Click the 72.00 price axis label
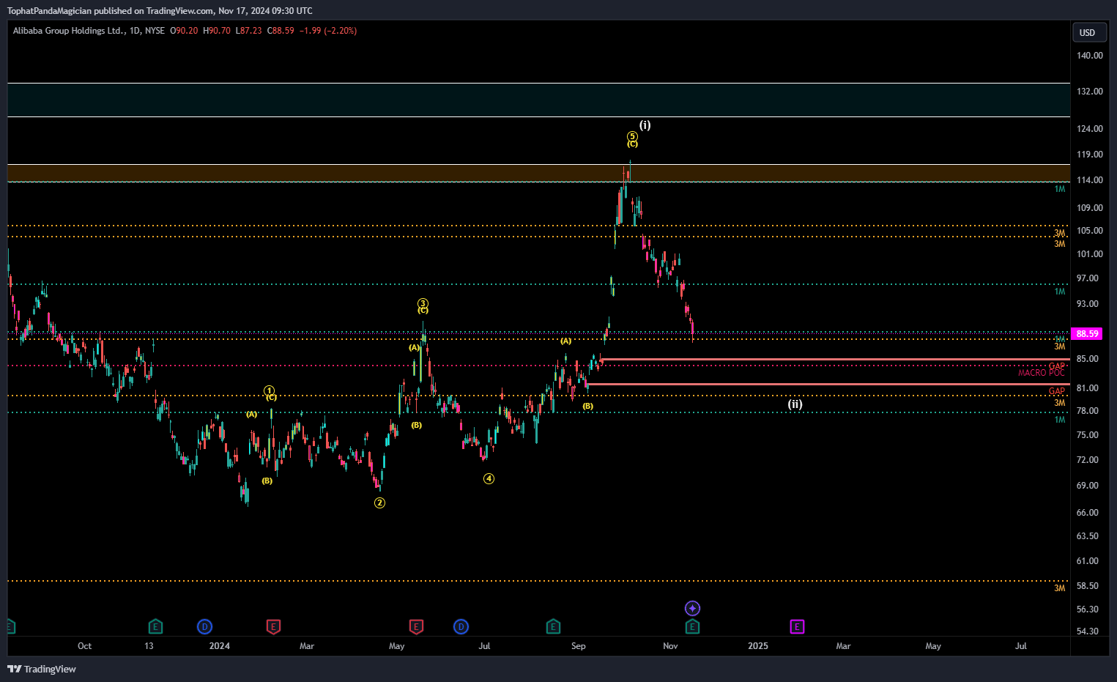Screen dimensions: 1117x682 (x=1087, y=459)
